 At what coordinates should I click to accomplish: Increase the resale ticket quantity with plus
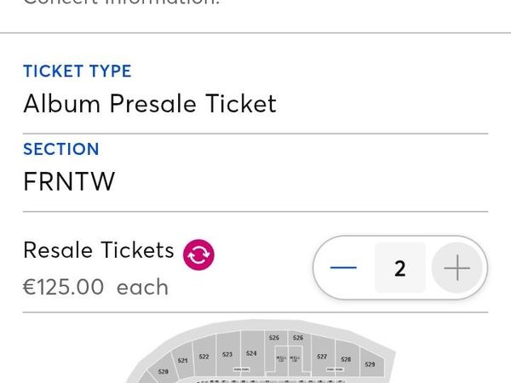click(456, 268)
